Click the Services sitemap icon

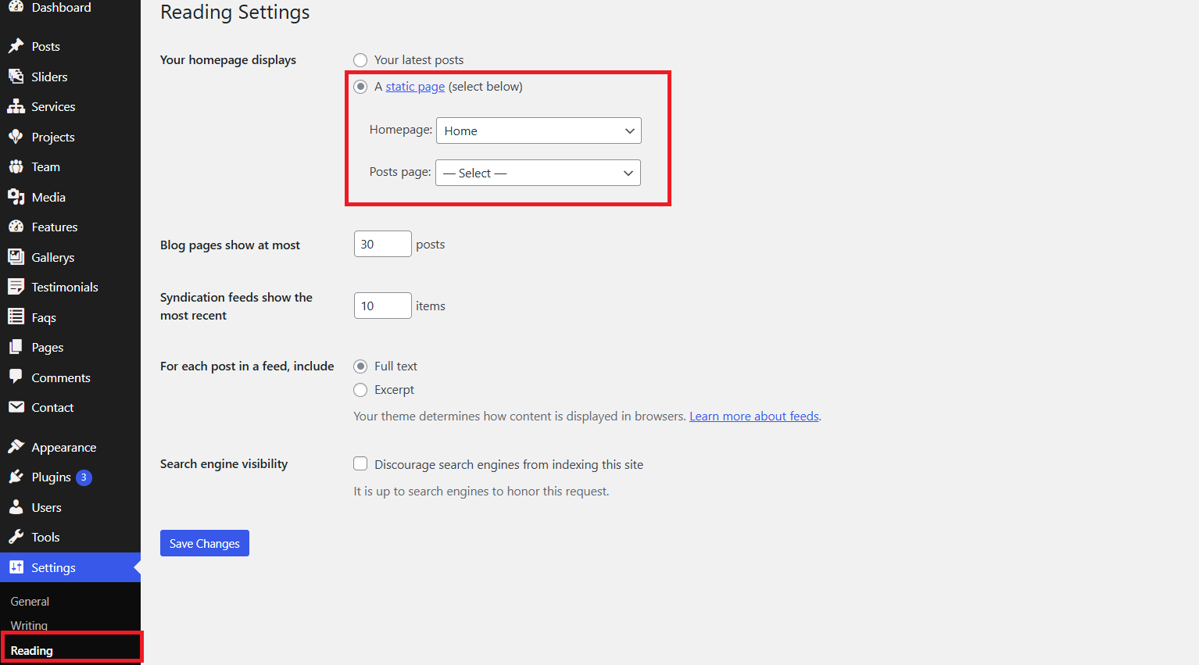tap(16, 106)
